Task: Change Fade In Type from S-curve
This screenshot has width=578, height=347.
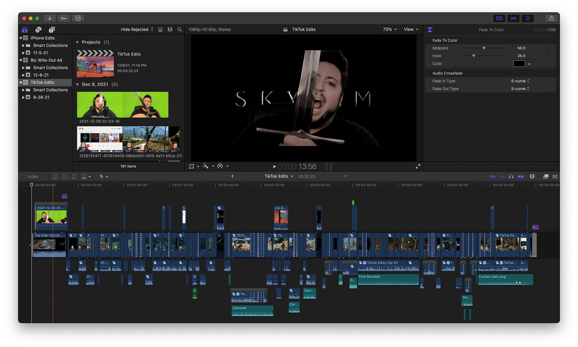Action: pos(520,81)
